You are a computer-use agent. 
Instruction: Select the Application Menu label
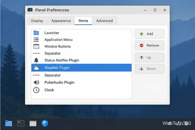(59, 40)
